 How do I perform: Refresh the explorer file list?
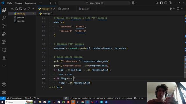pyautogui.click(x=25, y=9)
